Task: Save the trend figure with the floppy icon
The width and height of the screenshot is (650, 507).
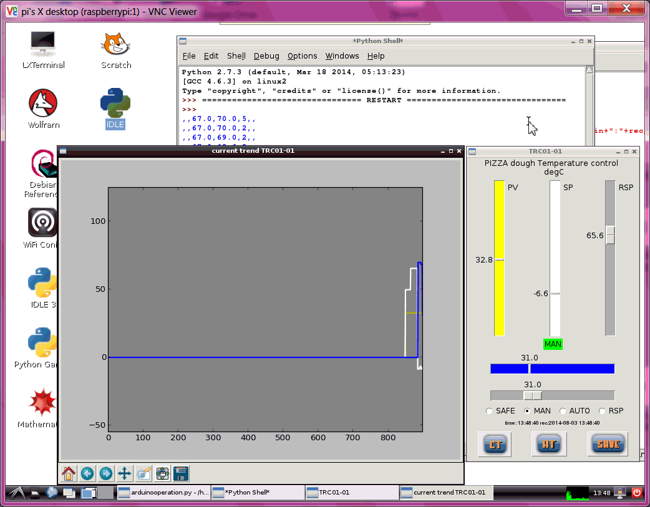Action: tap(181, 474)
